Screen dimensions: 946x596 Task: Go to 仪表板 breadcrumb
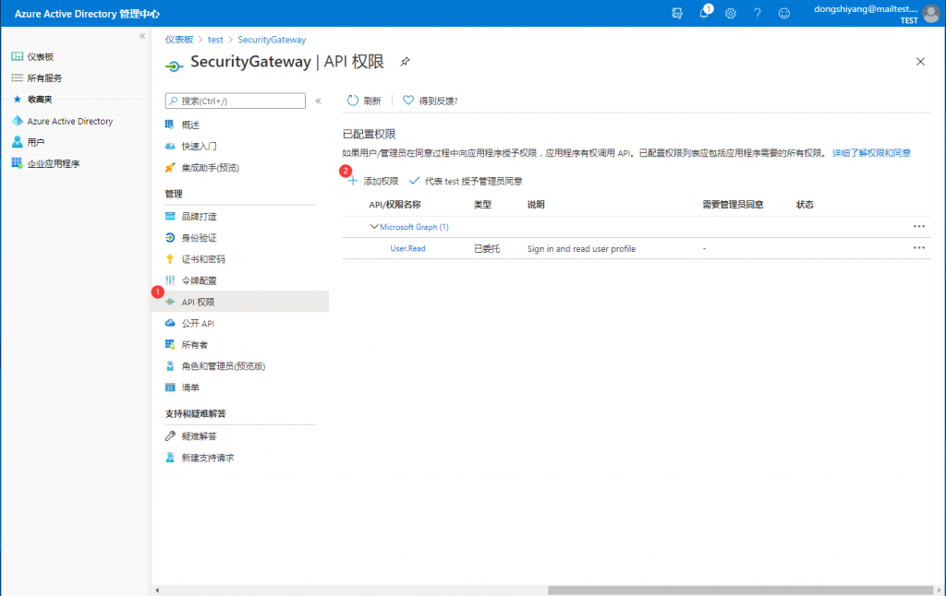pos(179,39)
